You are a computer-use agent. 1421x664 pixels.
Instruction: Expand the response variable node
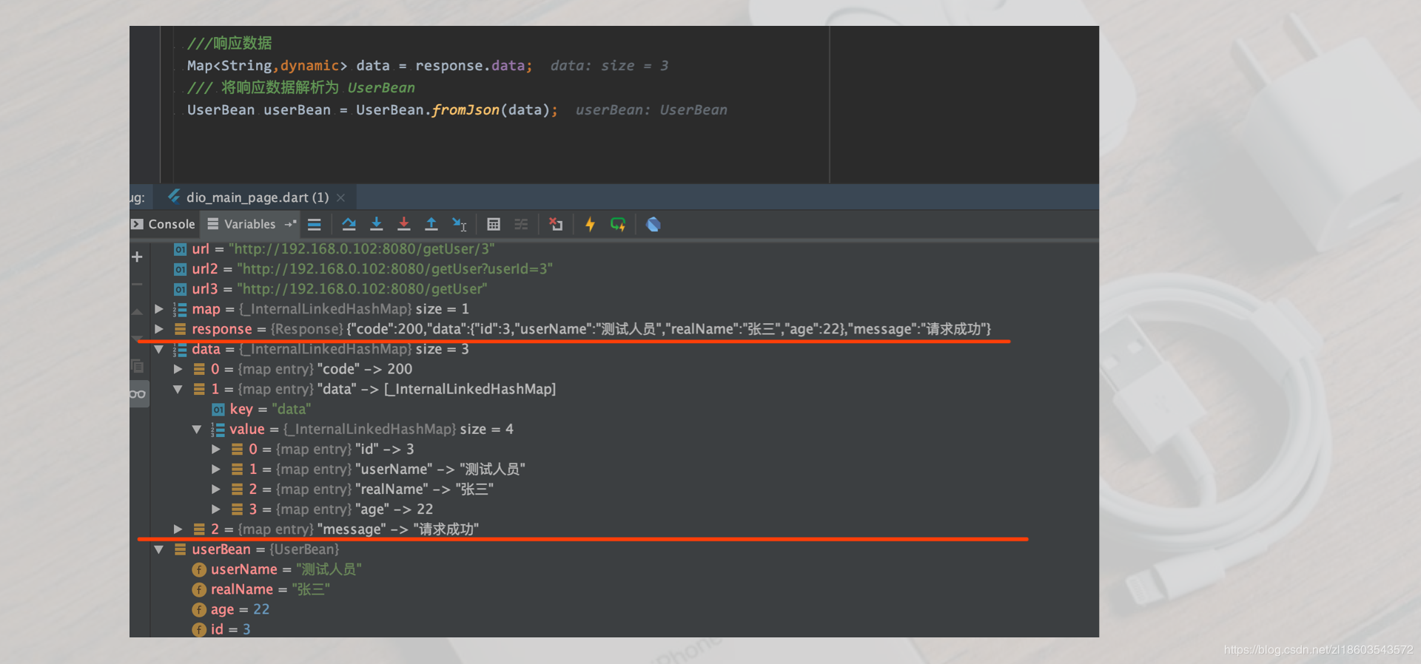159,328
